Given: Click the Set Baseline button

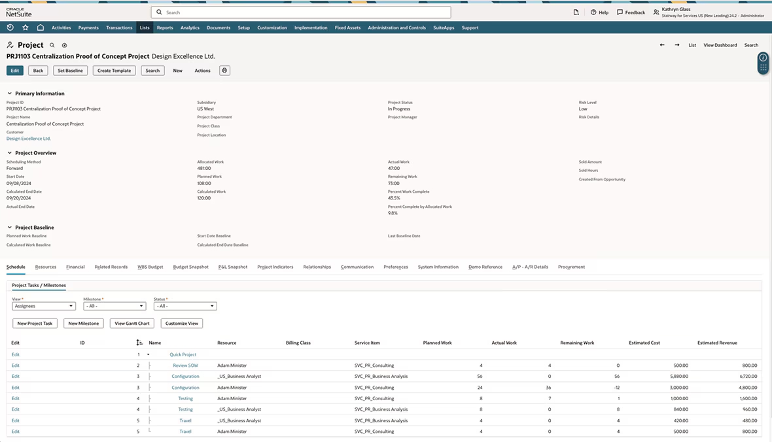Looking at the screenshot, I should [70, 70].
